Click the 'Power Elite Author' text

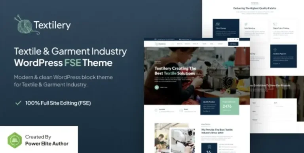tap(47, 144)
